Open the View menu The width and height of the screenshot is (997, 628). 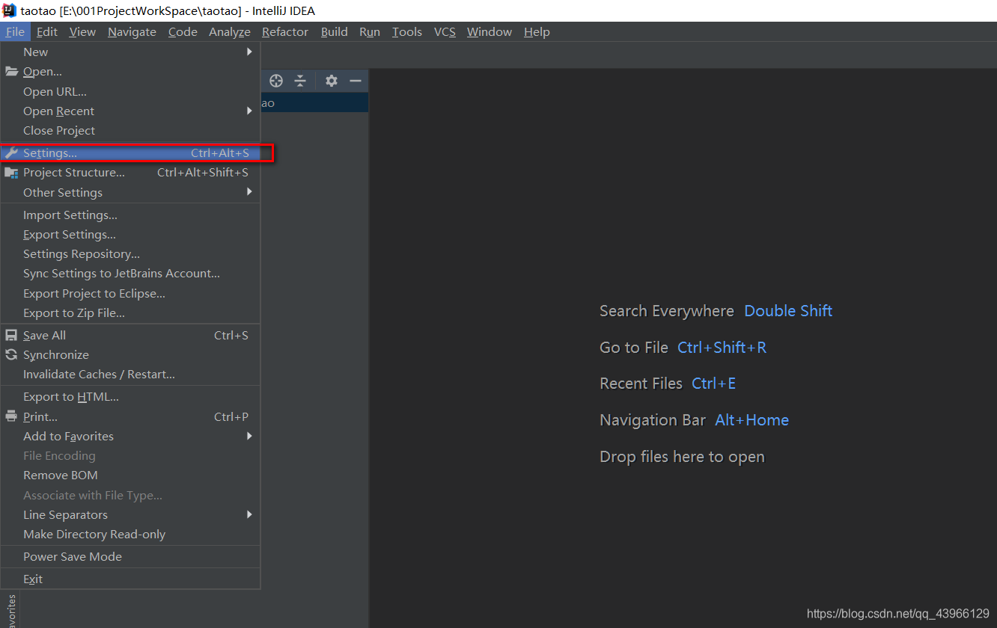click(x=82, y=31)
